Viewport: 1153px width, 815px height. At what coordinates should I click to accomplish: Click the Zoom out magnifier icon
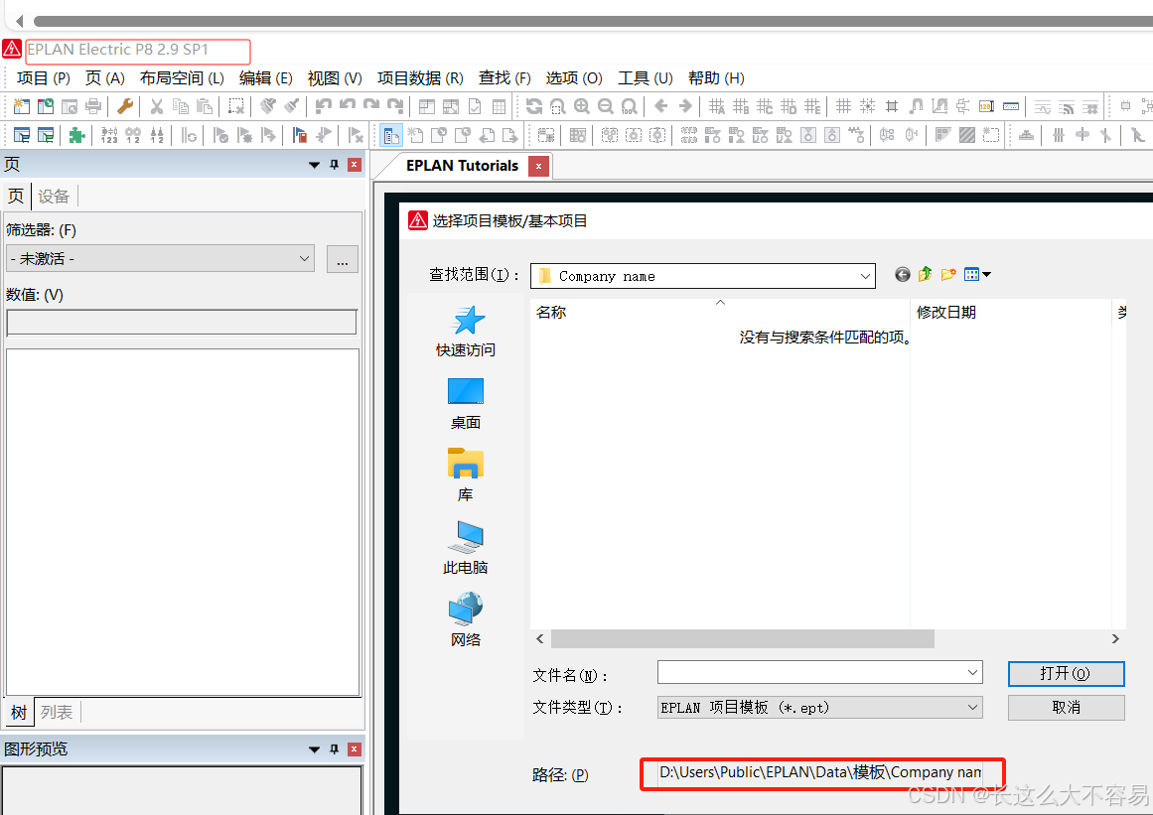(x=605, y=106)
